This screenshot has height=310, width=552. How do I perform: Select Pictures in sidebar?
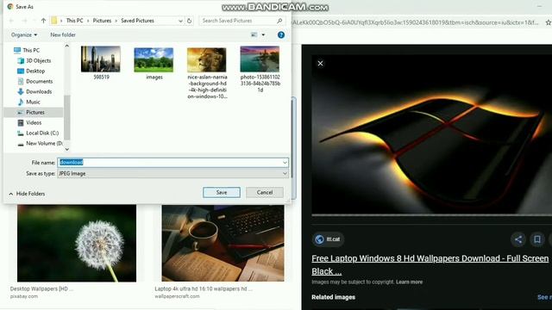pyautogui.click(x=34, y=113)
